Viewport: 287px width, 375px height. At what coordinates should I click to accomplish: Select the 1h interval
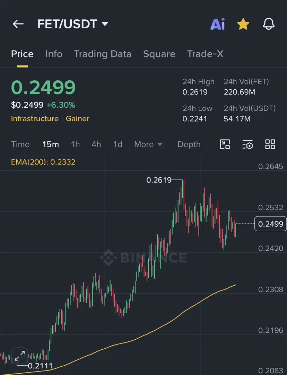click(75, 144)
